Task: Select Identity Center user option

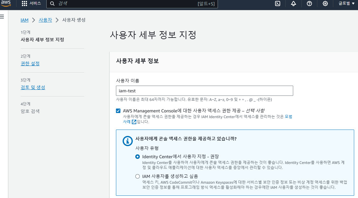Action: tap(138, 157)
